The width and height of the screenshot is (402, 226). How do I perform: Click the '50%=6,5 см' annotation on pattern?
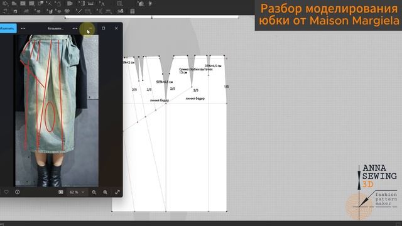(165, 82)
